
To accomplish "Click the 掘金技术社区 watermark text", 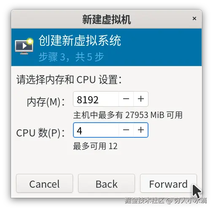I will pos(144,200).
